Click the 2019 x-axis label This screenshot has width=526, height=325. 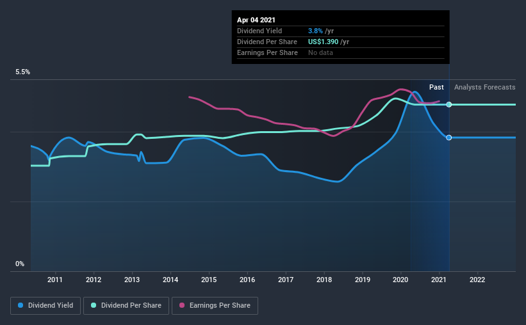tap(363, 280)
